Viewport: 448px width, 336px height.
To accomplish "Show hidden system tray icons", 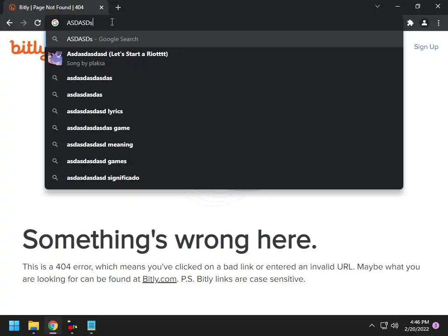I will pyautogui.click(x=372, y=325).
